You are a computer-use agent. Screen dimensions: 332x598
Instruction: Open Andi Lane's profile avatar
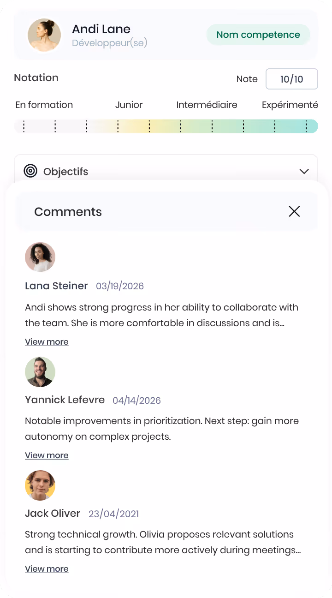44,35
